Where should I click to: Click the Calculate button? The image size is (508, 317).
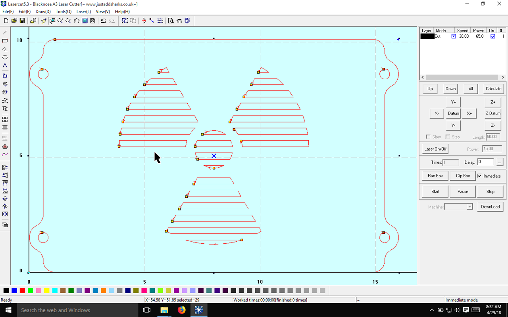[493, 89]
